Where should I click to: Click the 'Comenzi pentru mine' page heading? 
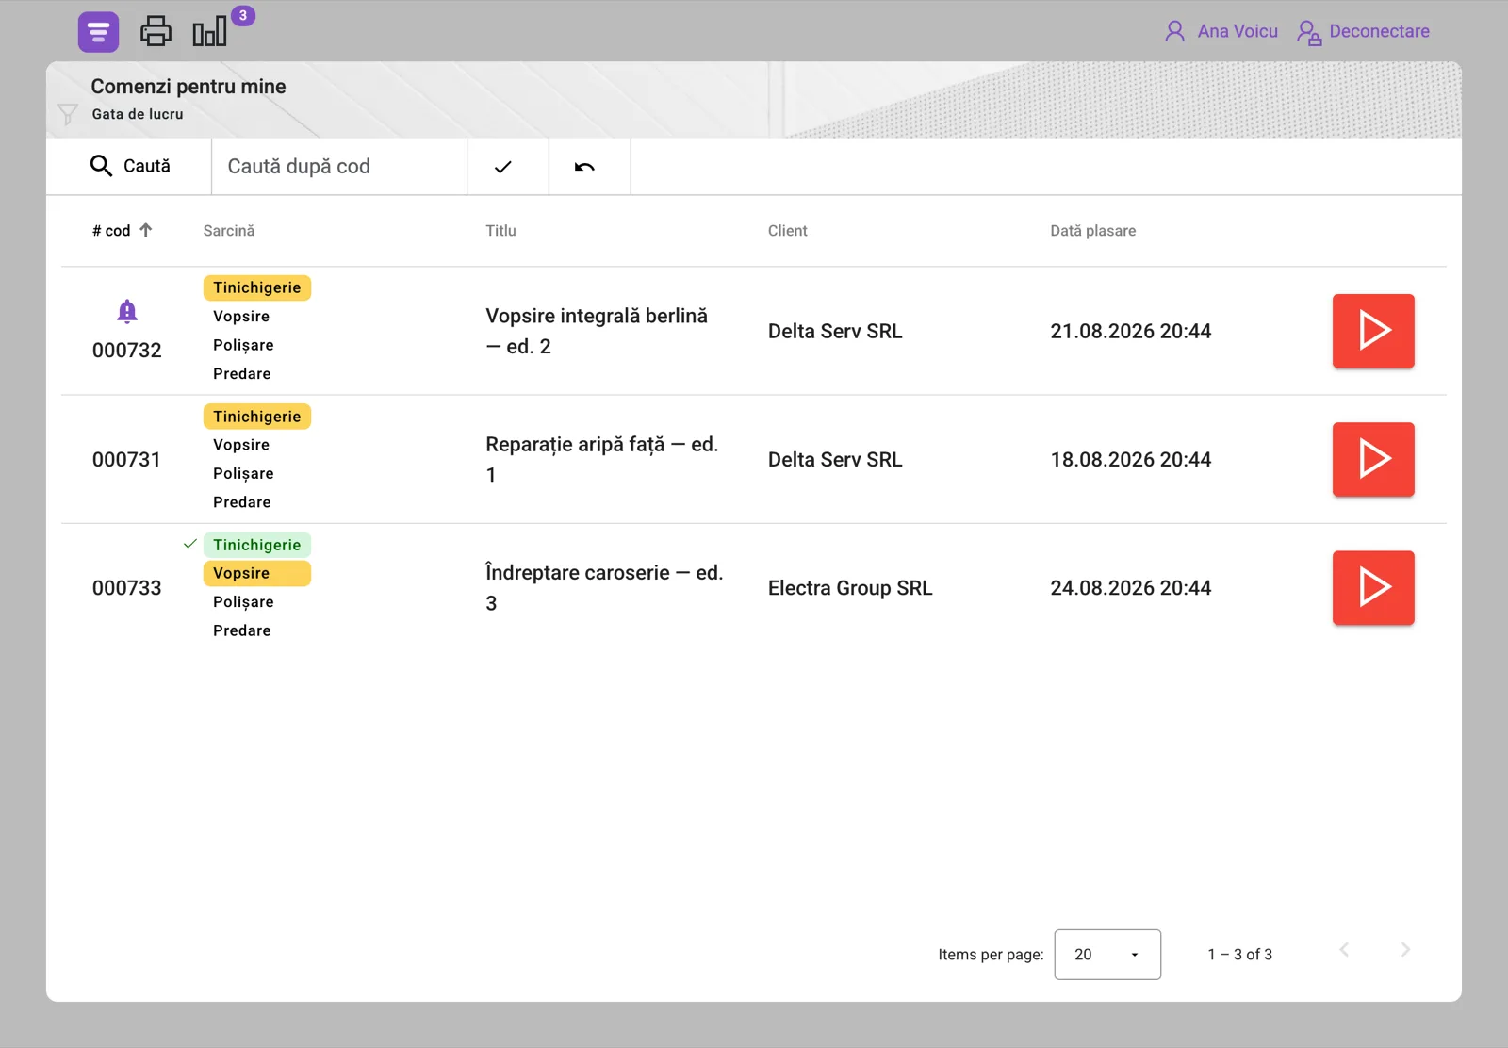(188, 87)
